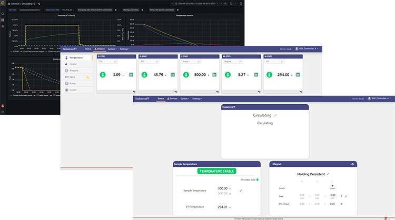Edit Holding Persistent magnet state pencil
This screenshot has height=220, width=395.
point(328,174)
